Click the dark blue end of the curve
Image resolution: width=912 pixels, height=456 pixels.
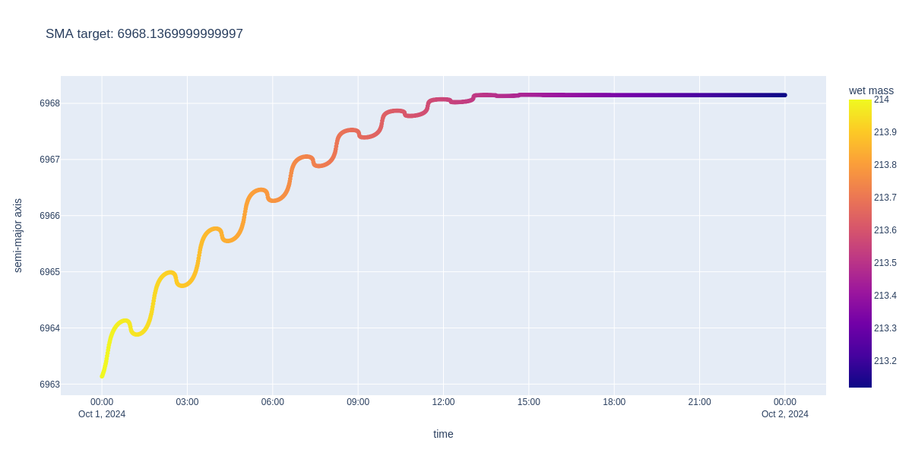784,95
